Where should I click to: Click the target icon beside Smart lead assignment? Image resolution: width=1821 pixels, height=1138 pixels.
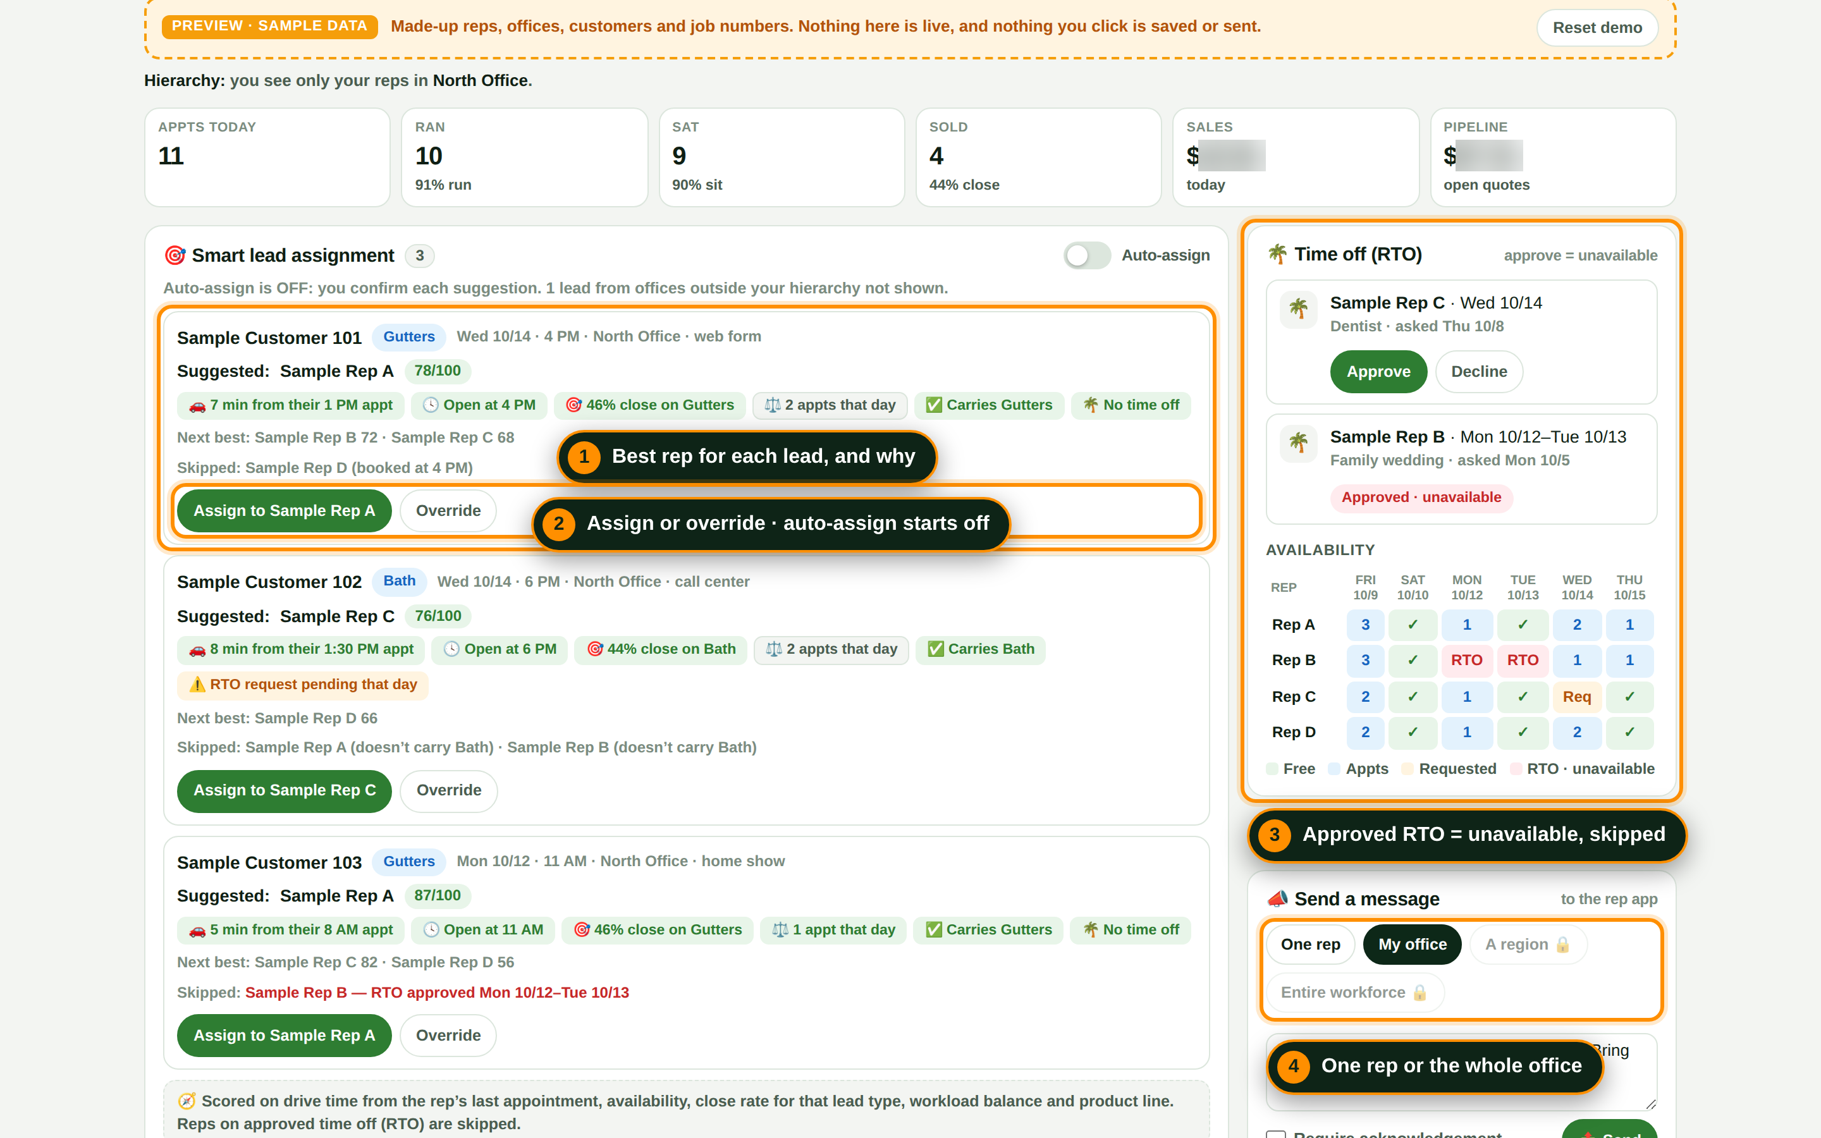click(x=175, y=256)
